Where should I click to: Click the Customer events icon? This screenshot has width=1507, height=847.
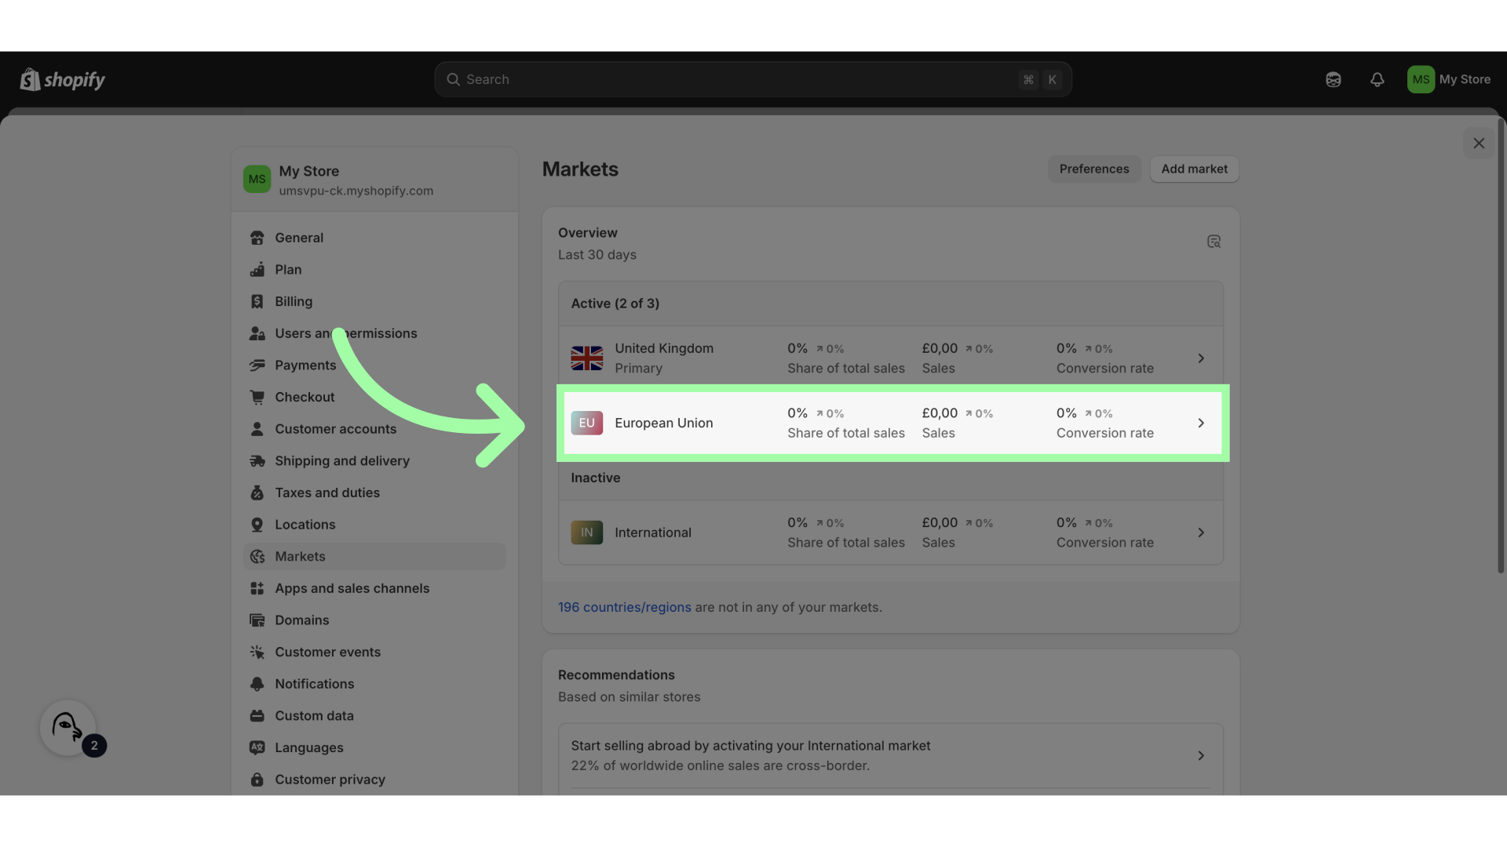pyautogui.click(x=257, y=653)
